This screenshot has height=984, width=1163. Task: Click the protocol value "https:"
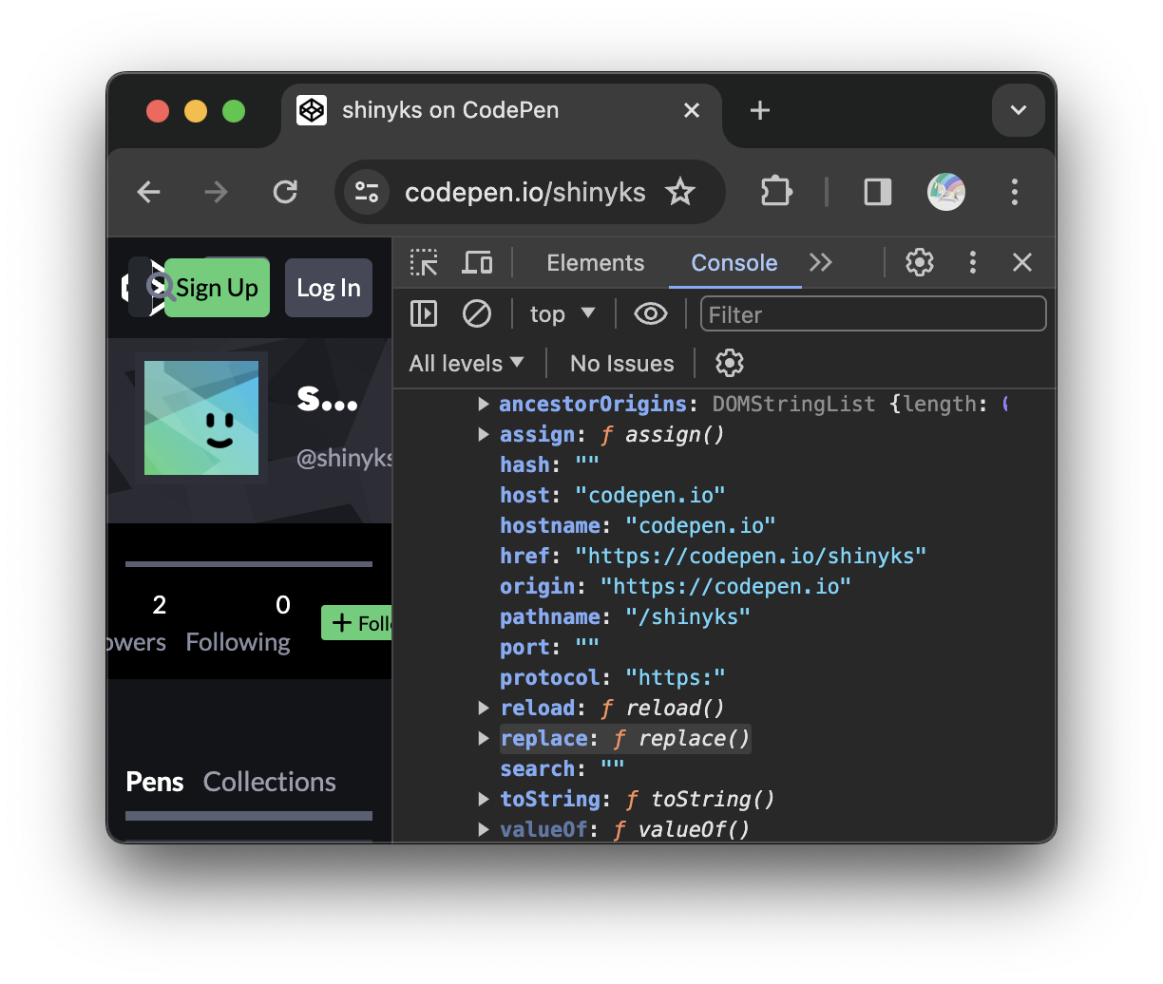pyautogui.click(x=676, y=678)
